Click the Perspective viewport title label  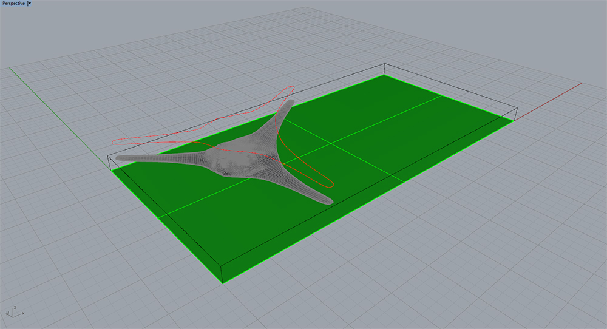pos(13,4)
